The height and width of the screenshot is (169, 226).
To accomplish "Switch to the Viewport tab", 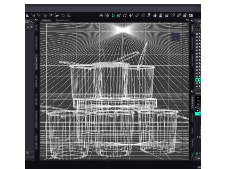I will point(46,20).
